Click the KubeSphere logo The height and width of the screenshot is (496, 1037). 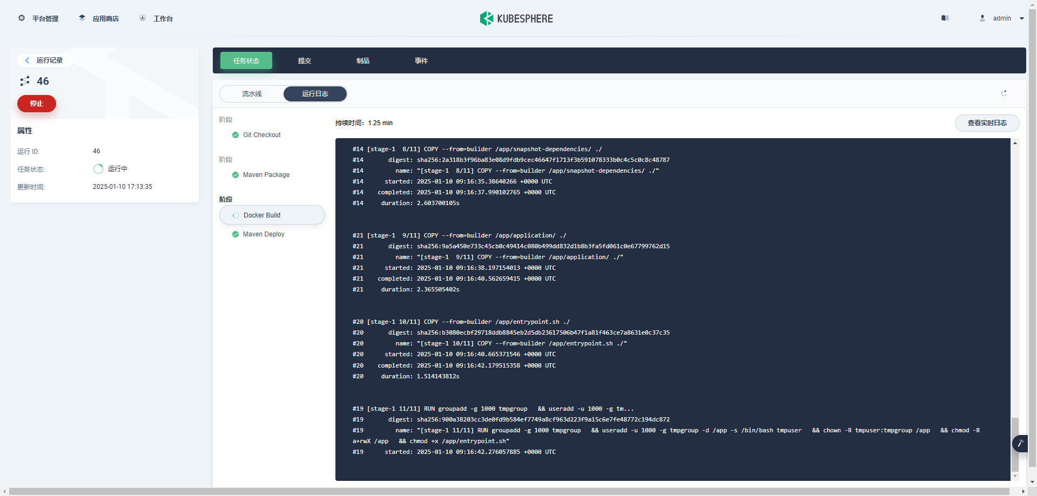point(516,18)
